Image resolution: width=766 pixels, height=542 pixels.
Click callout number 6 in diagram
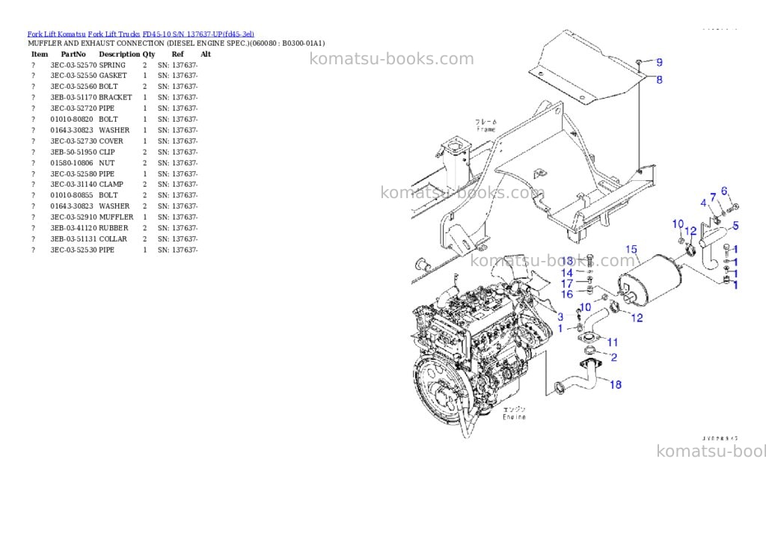pos(724,191)
